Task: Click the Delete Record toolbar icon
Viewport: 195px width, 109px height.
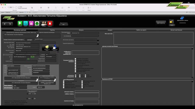Action: pyautogui.click(x=48, y=8)
